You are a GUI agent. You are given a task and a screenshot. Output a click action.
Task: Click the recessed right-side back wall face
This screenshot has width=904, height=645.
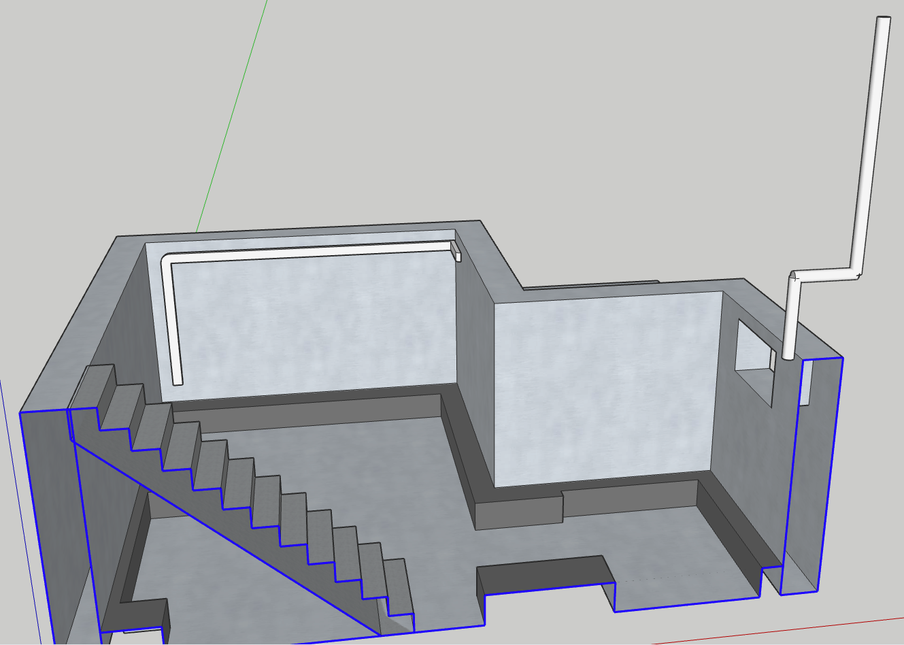point(605,388)
